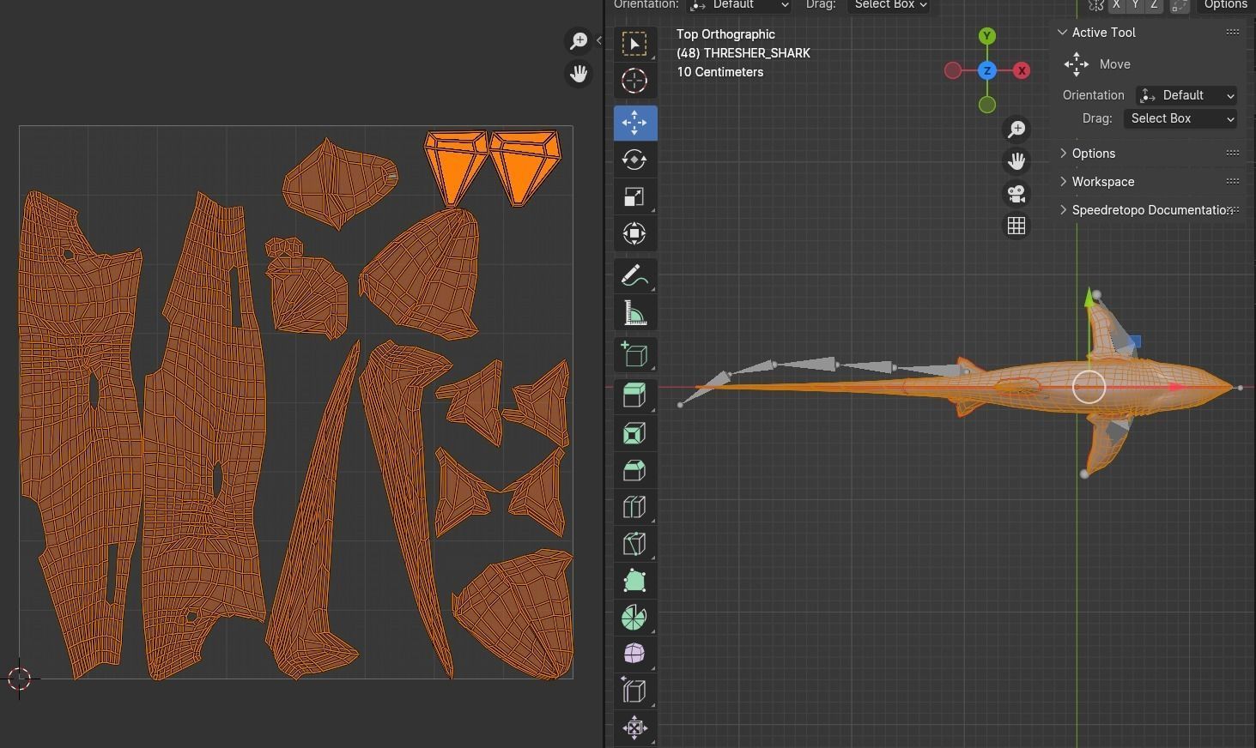Open header Orientation Default dropdown

coord(739,5)
